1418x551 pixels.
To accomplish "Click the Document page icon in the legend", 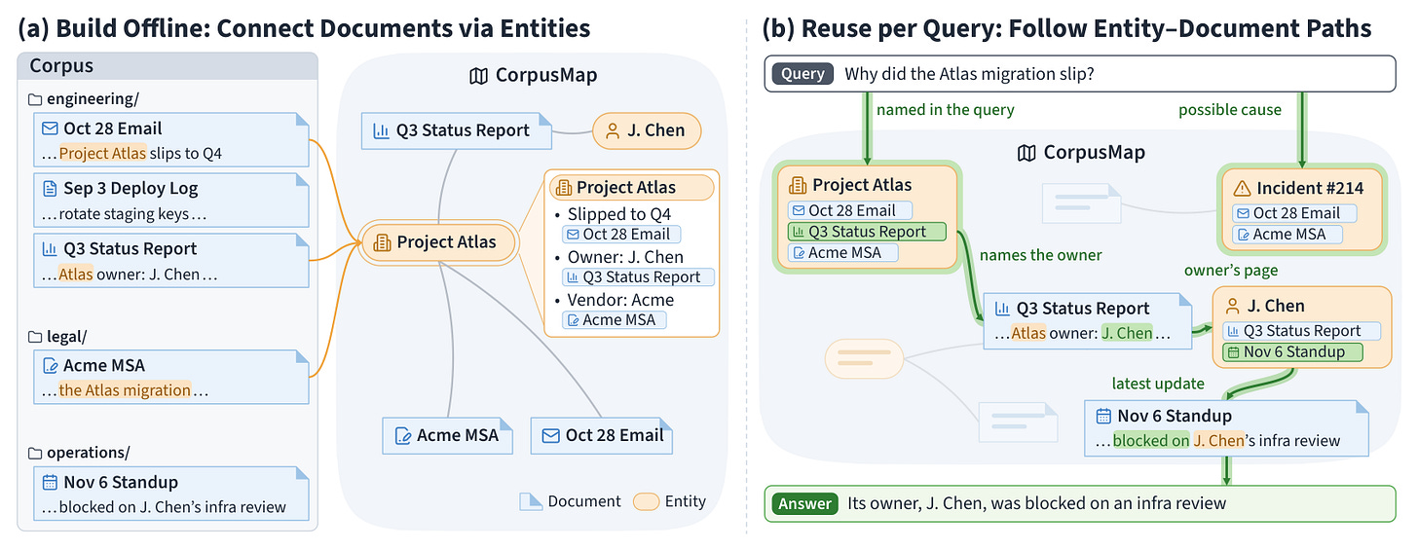I will [531, 501].
